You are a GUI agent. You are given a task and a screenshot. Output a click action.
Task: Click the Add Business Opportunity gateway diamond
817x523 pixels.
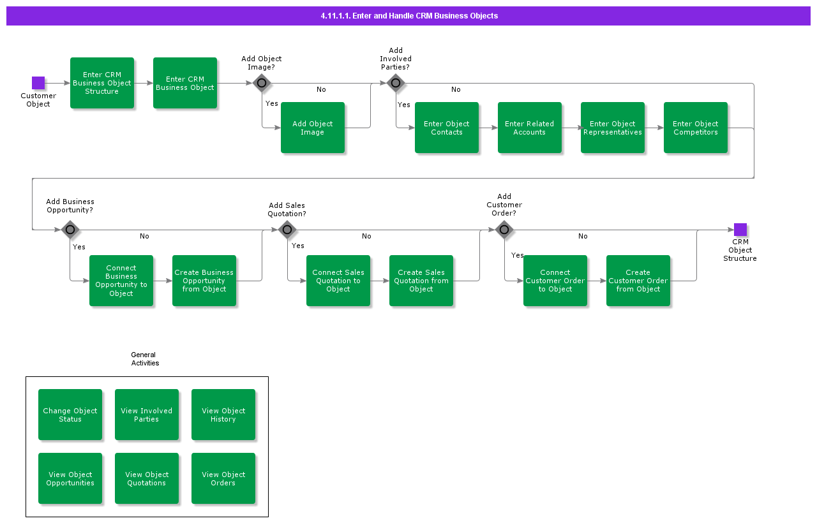coord(70,230)
